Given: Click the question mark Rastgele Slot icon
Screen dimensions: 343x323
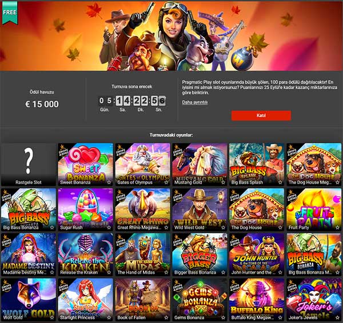Looking at the screenshot, I should (x=29, y=161).
